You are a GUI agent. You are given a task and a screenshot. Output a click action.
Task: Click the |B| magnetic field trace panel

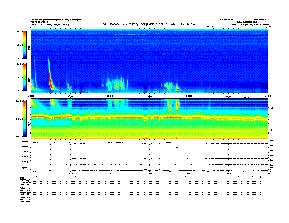(150, 169)
